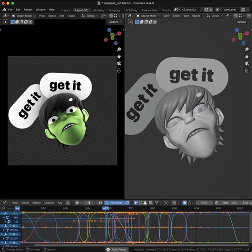Click the blue Z axis on right viewport gizmo
This screenshot has height=252, width=252.
(x=237, y=30)
